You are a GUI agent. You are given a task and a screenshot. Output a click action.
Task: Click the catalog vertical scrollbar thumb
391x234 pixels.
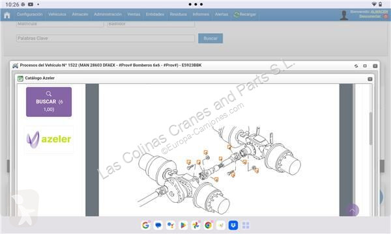coord(371,128)
